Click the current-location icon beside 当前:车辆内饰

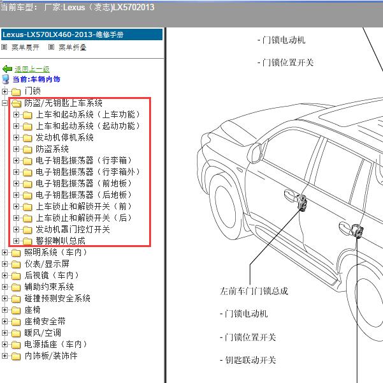pyautogui.click(x=5, y=79)
